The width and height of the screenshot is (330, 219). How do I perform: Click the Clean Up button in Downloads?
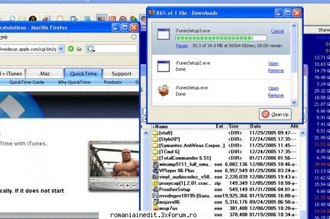(x=275, y=114)
